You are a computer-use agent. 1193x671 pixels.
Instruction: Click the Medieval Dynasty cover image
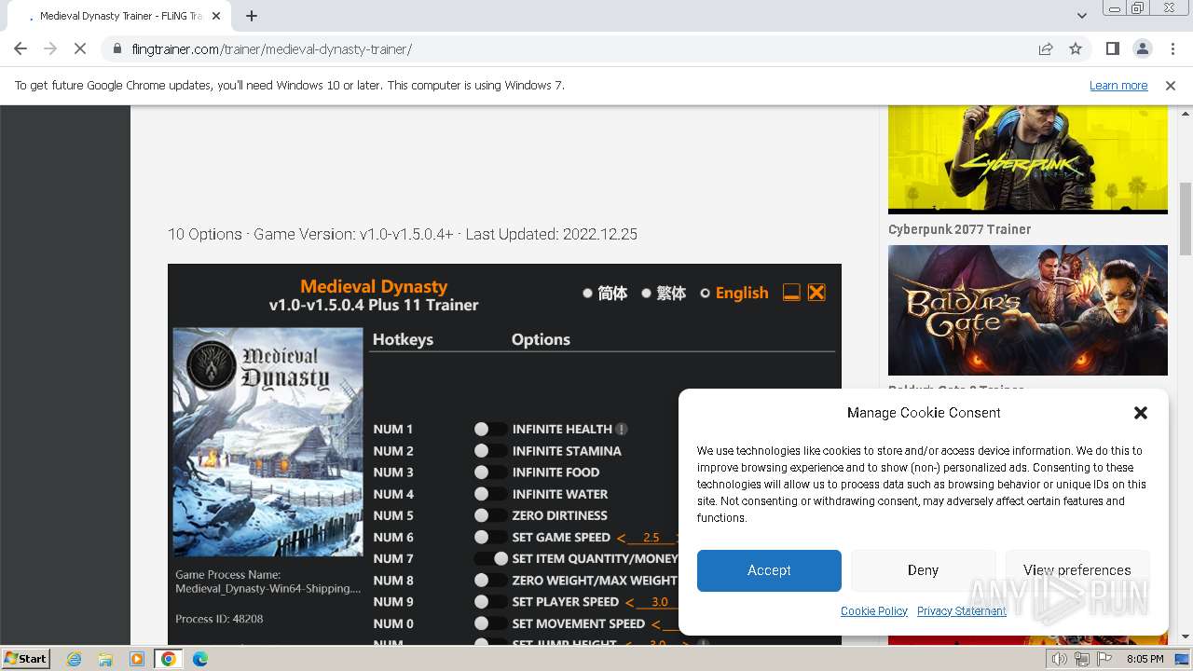pos(267,442)
